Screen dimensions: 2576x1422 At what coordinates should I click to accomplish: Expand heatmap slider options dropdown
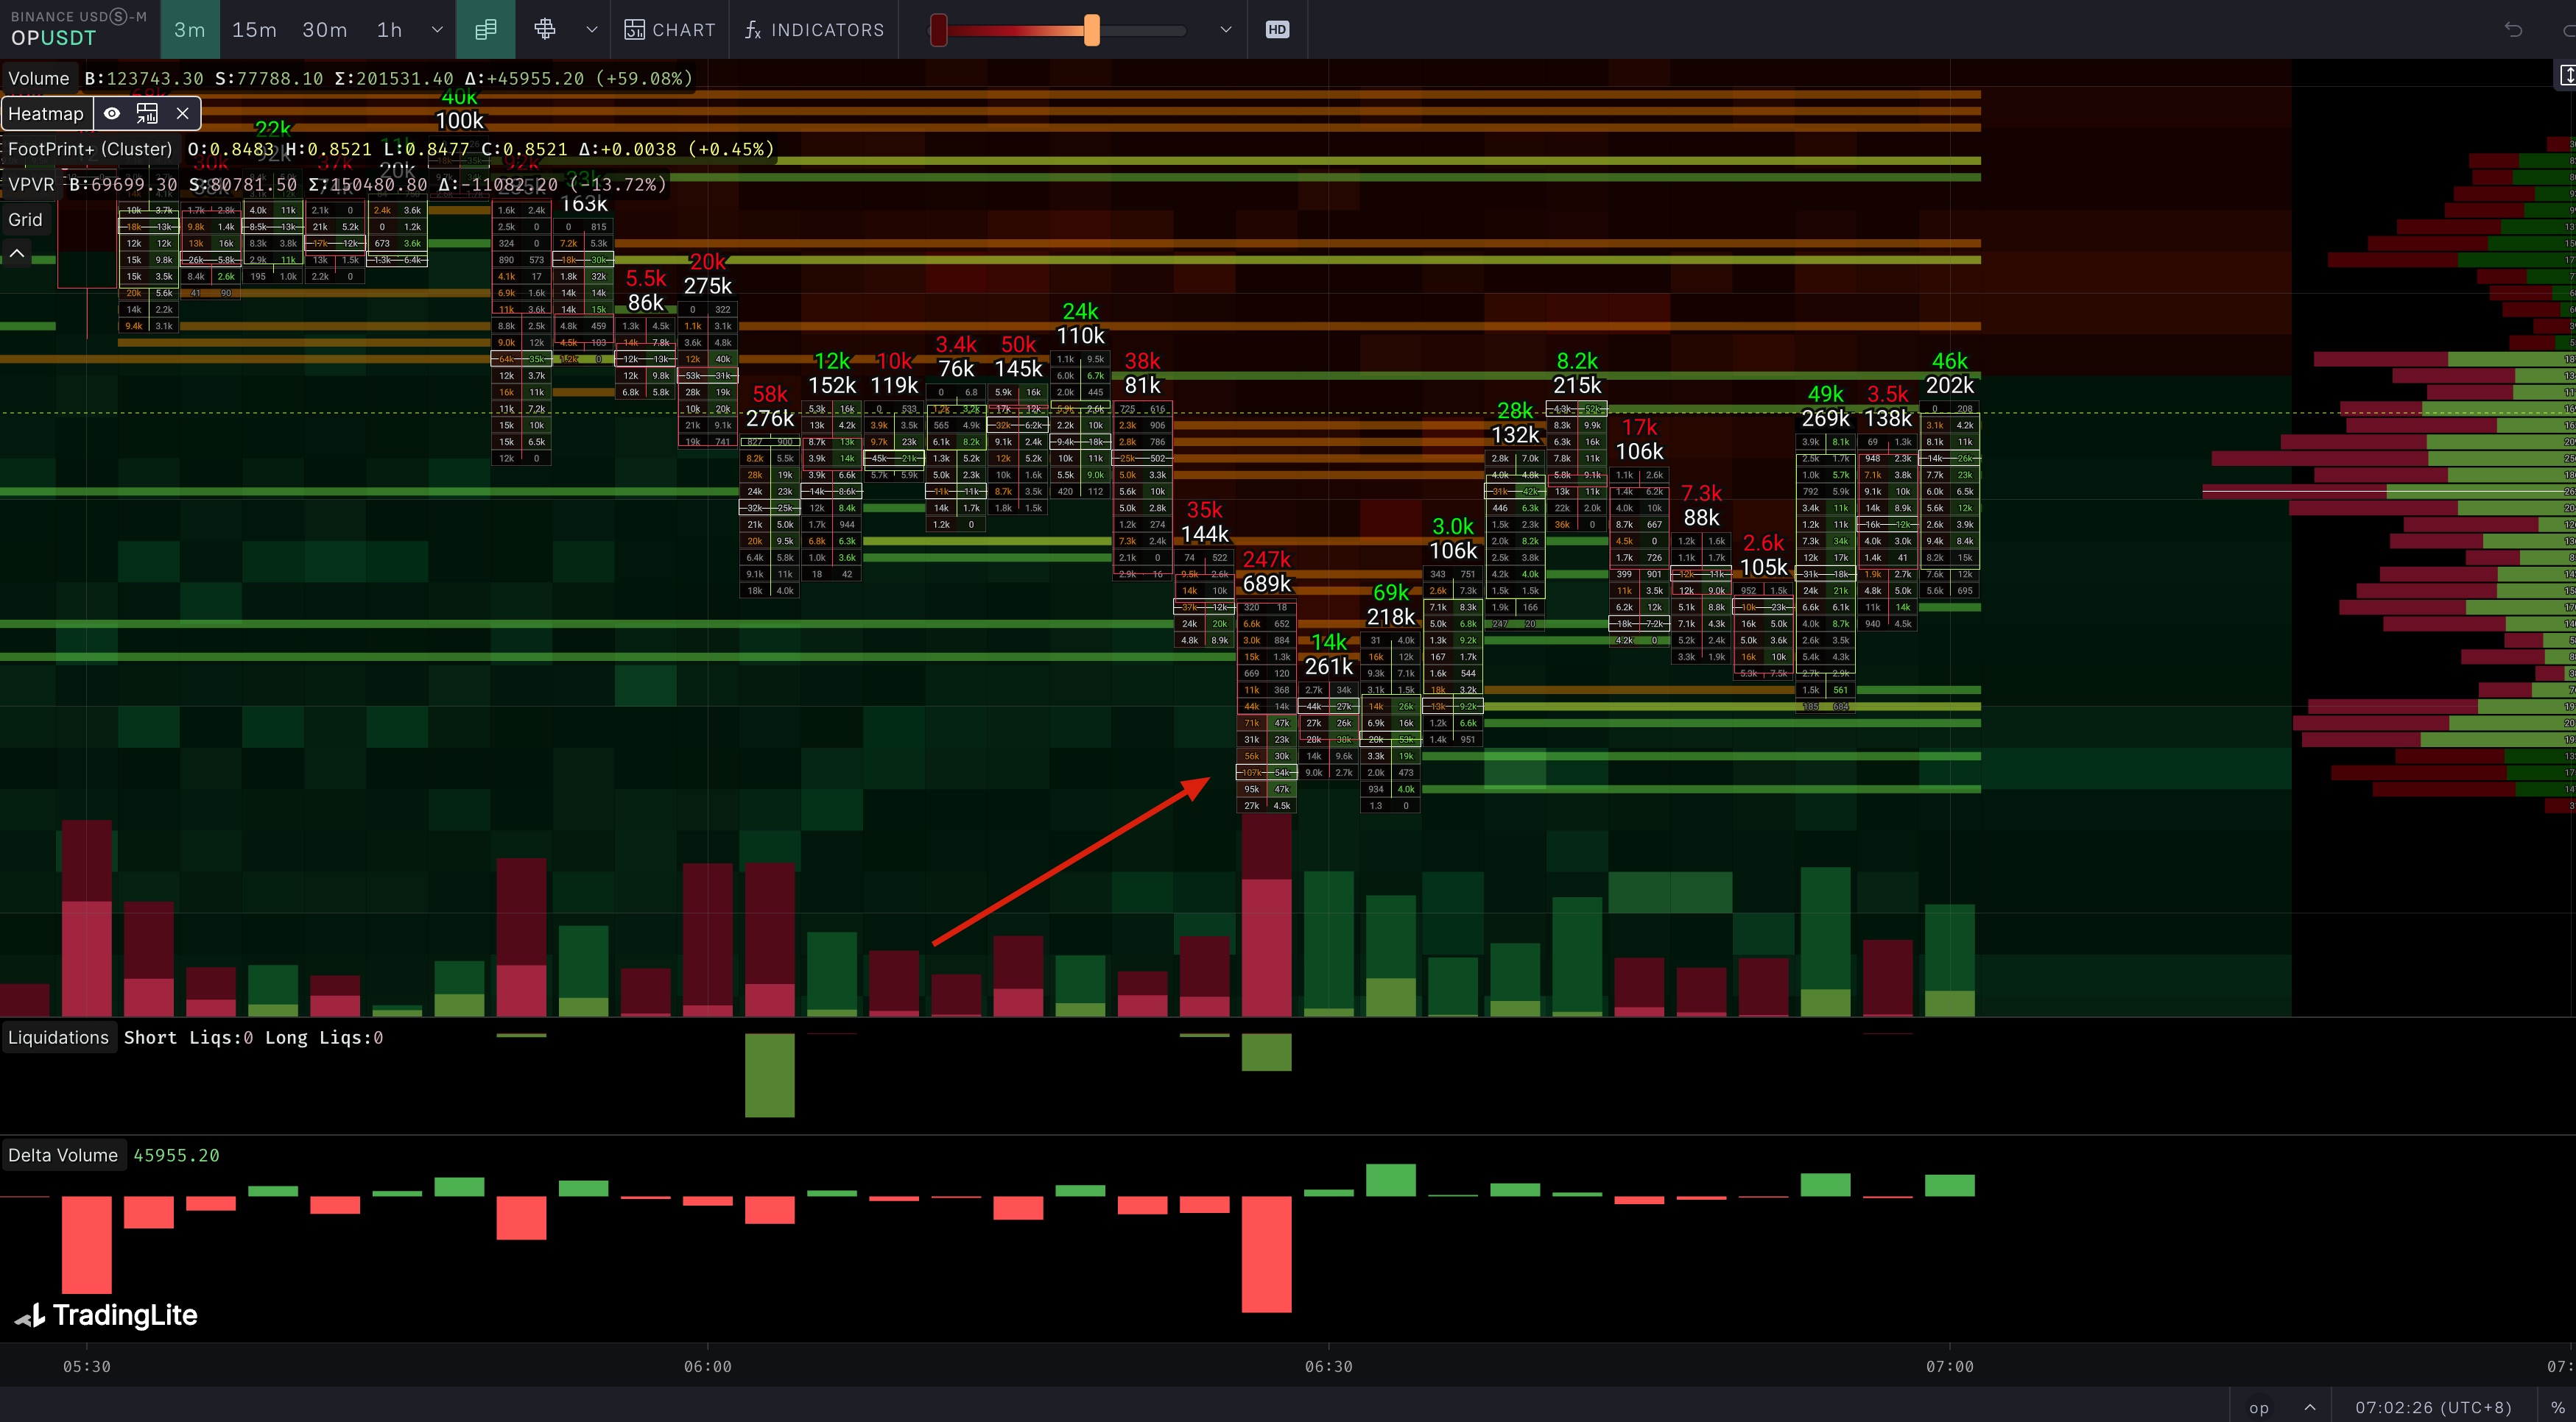tap(1225, 30)
